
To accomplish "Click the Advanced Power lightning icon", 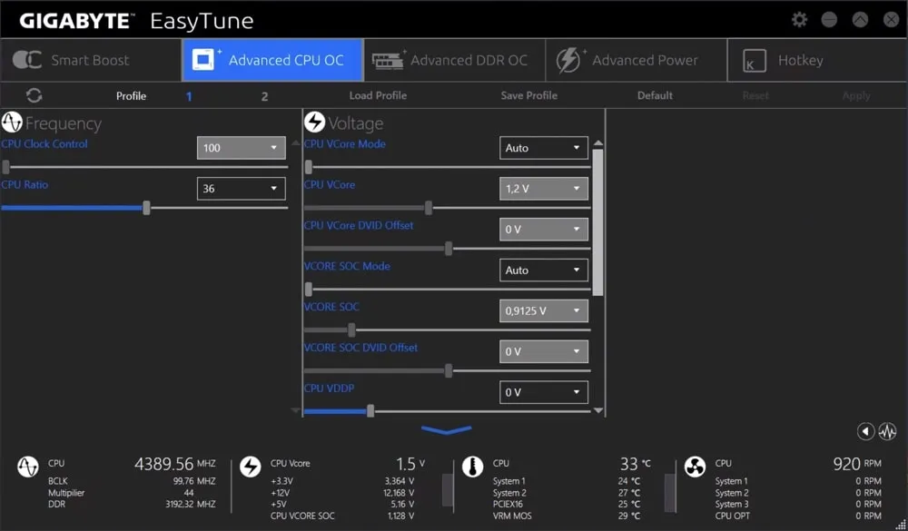I will pos(568,60).
